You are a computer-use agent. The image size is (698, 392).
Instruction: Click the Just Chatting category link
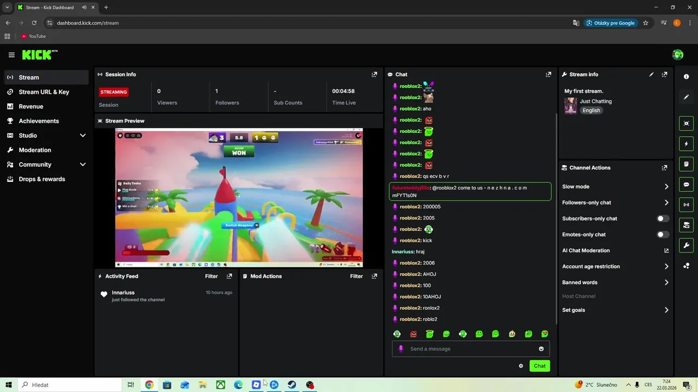595,101
